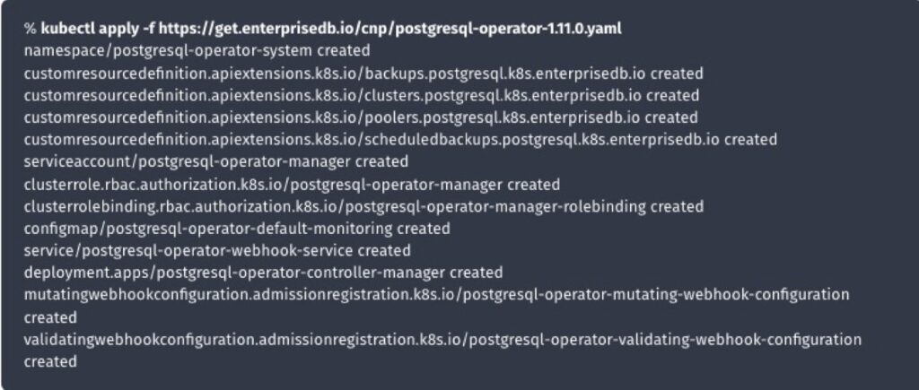Click configmap default-monitoring created line
919x390 pixels.
[237, 229]
